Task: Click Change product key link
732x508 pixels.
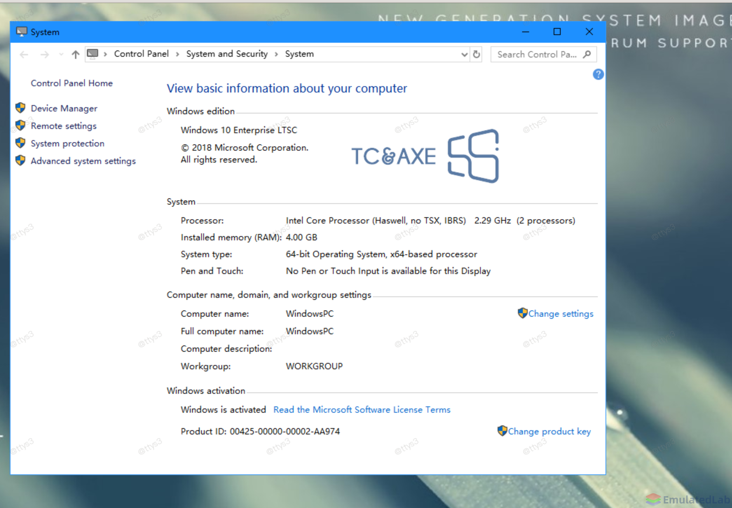Action: 549,431
